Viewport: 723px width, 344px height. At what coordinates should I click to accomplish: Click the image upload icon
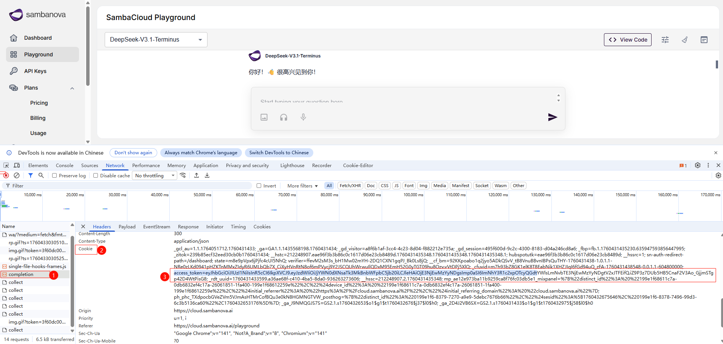[x=264, y=117]
